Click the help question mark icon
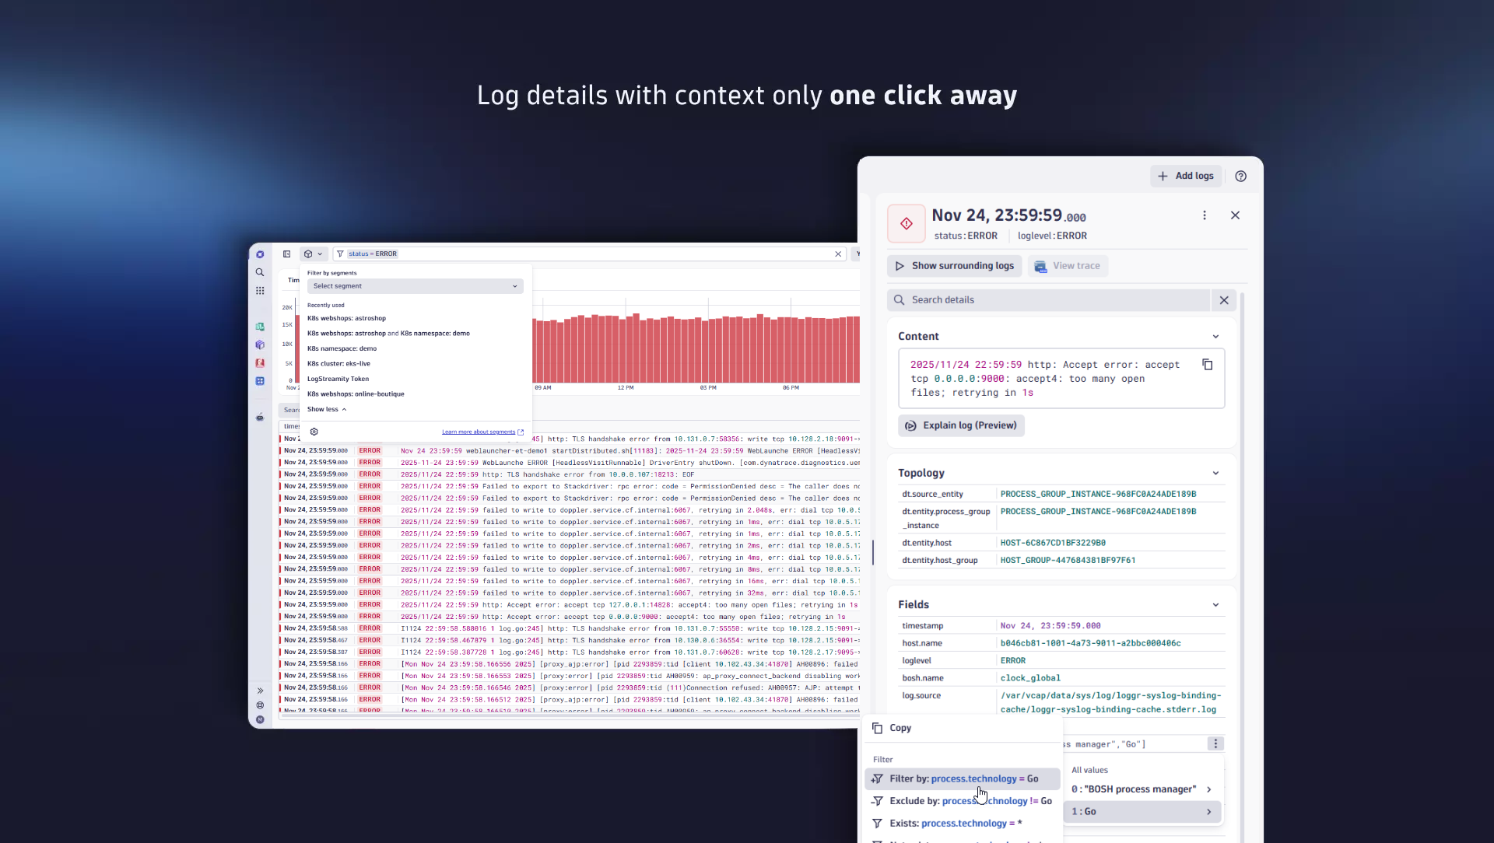Image resolution: width=1494 pixels, height=843 pixels. (x=1241, y=176)
